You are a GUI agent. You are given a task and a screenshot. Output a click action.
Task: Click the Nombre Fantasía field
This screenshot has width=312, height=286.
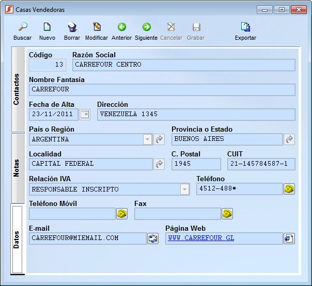tap(162, 90)
